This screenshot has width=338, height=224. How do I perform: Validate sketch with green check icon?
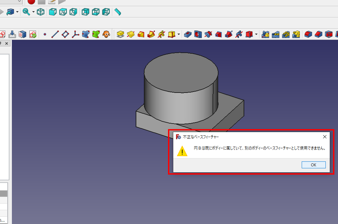(33, 34)
